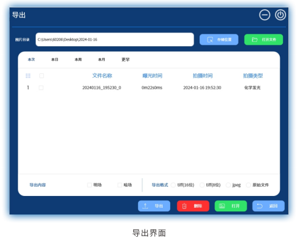The height and width of the screenshot is (241, 297).
Task: Click the folder icon on 打开文件 button
Action: coord(254,39)
